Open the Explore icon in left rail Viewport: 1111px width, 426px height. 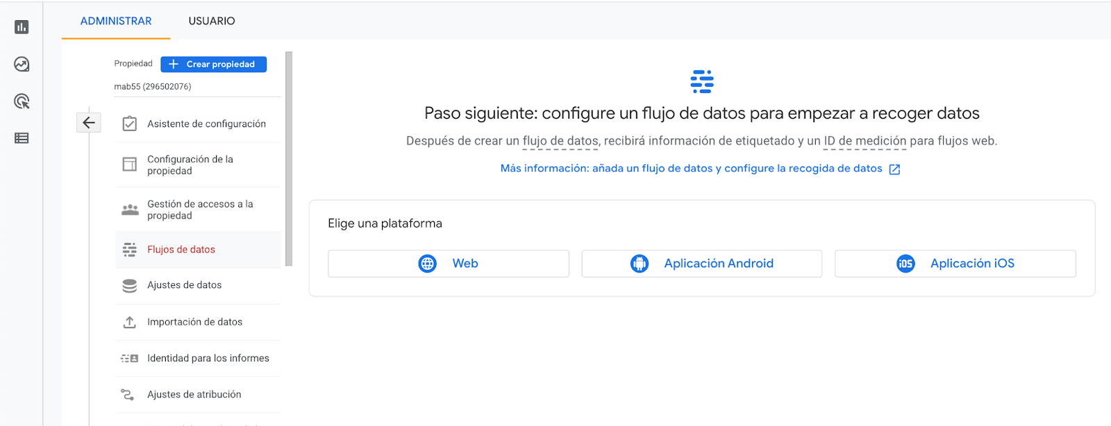tap(22, 65)
